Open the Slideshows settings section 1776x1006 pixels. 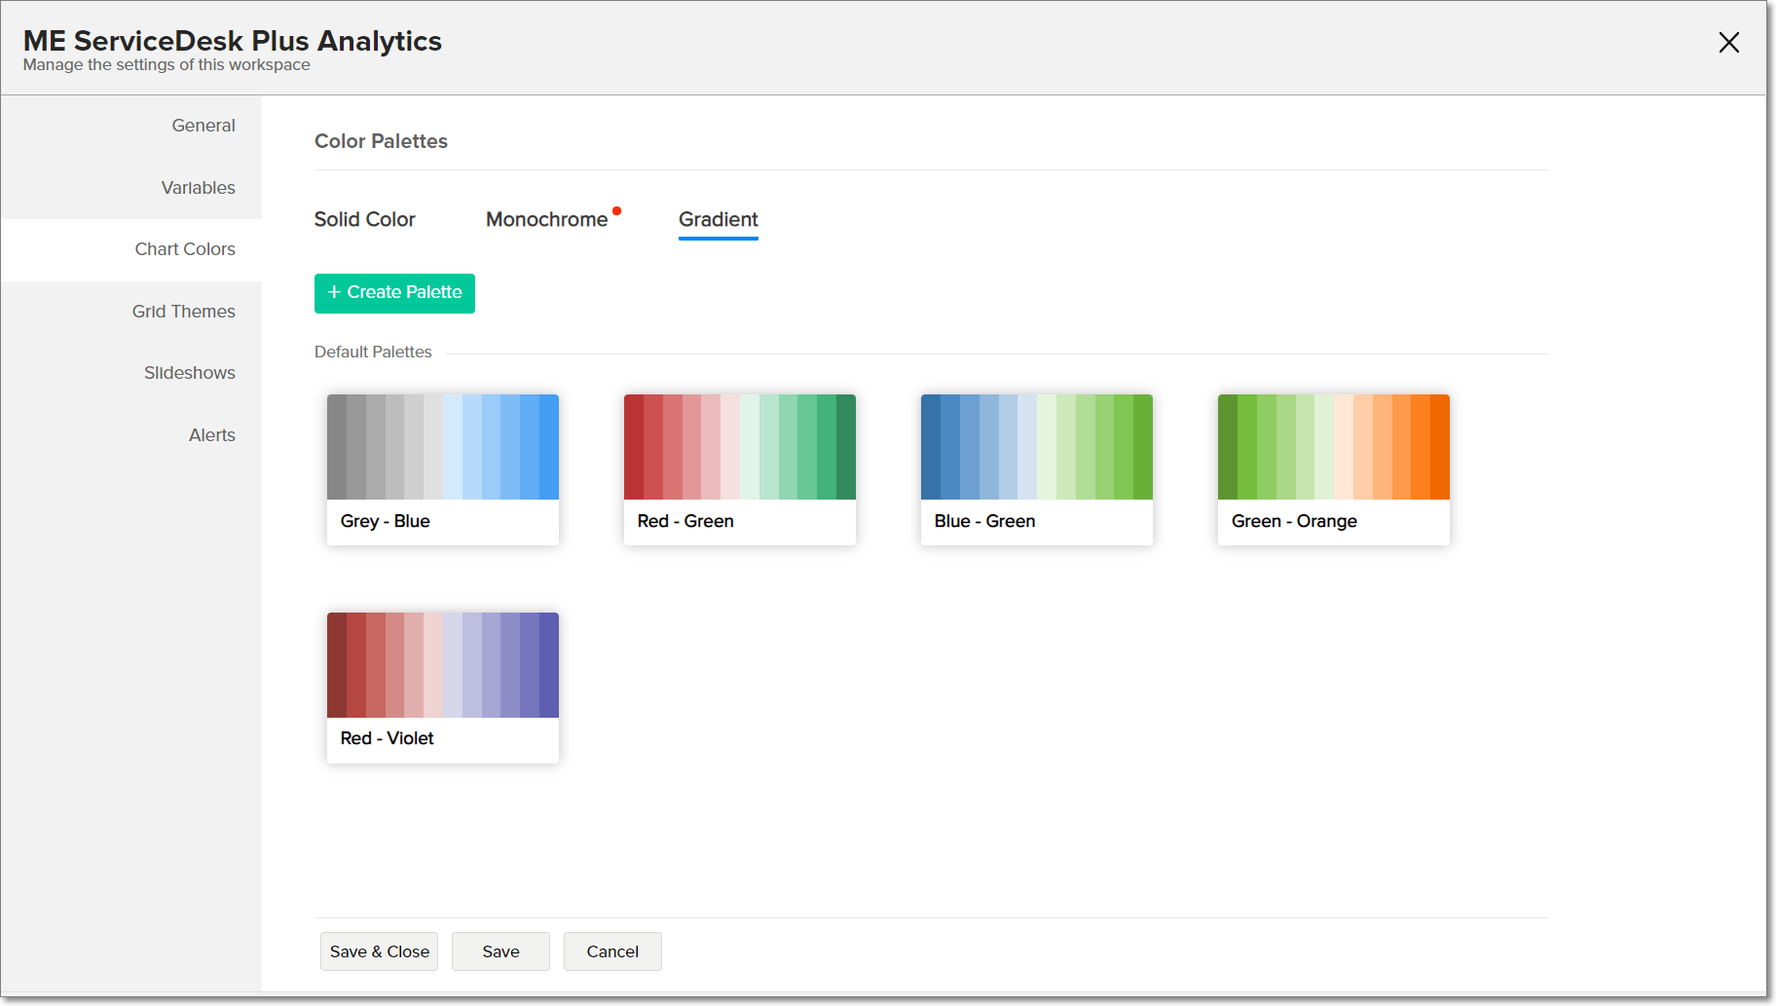point(189,373)
